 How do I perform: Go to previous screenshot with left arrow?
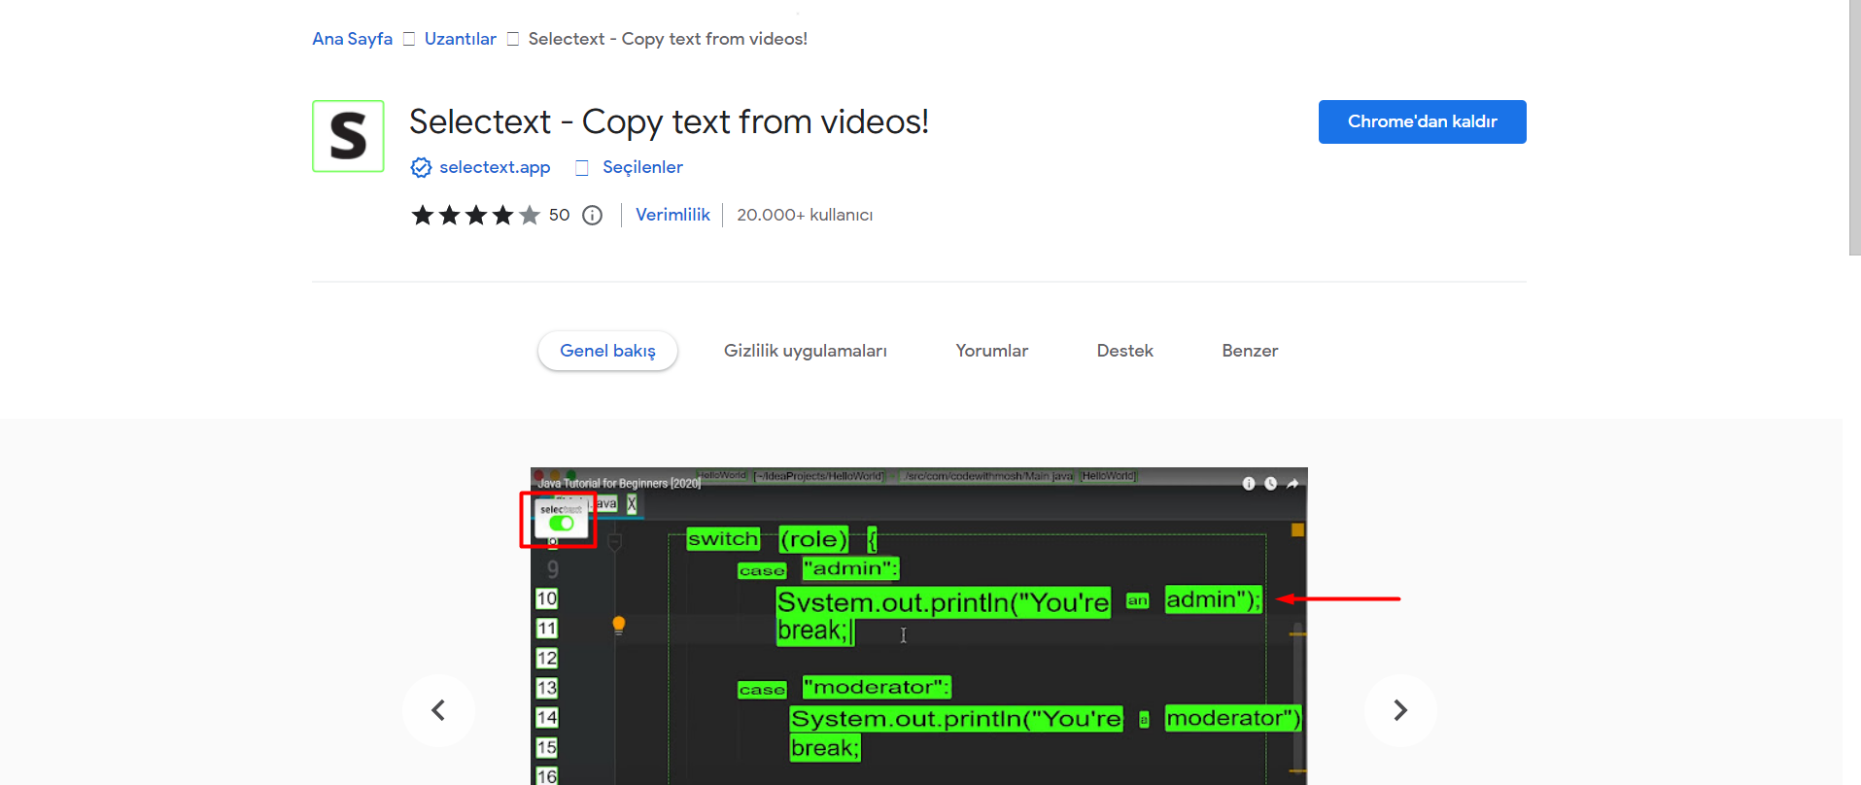pos(438,710)
